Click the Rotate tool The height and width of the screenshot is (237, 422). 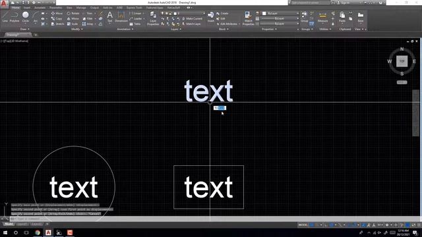(x=73, y=13)
